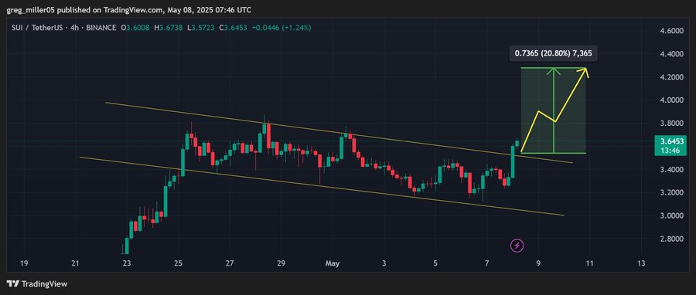
Task: Click the countdown timer 13:46 label
Action: coord(671,151)
